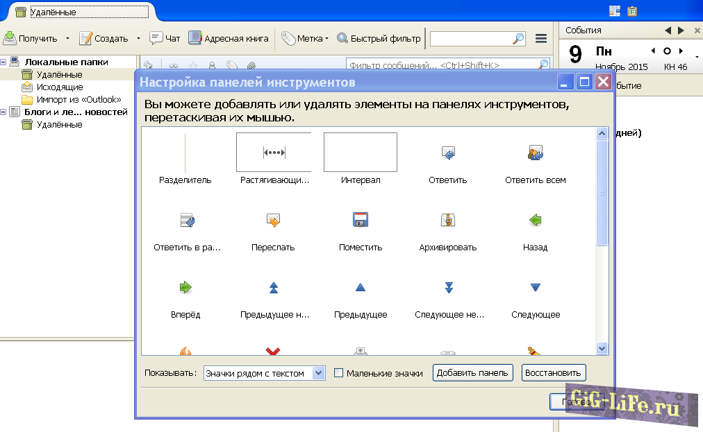Collapse the Блоги и ленты новостей tree
This screenshot has width=703, height=432.
[x=3, y=112]
